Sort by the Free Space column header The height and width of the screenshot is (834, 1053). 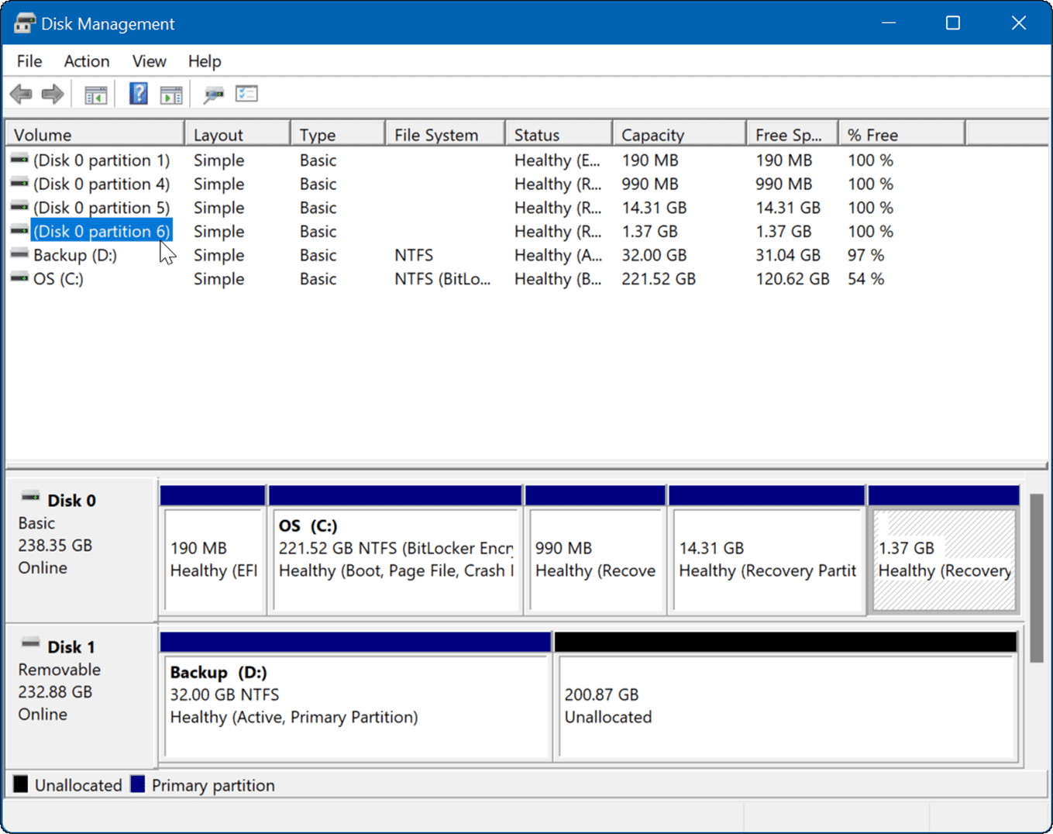click(787, 133)
